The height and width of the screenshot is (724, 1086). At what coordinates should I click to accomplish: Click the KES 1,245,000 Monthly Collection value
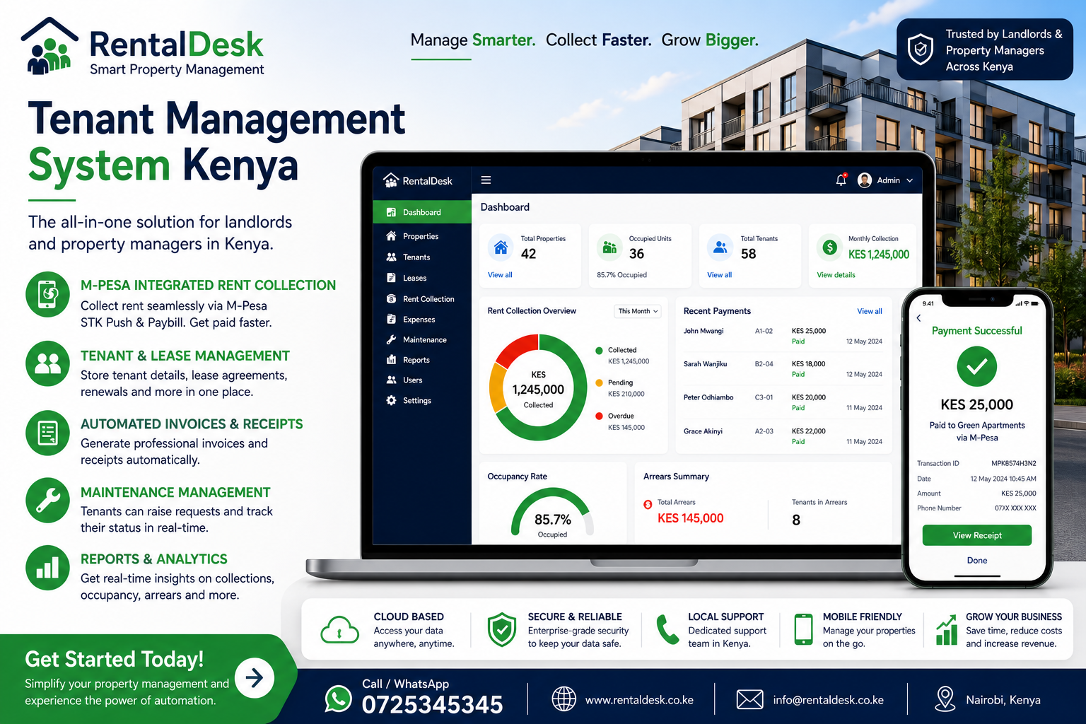879,255
